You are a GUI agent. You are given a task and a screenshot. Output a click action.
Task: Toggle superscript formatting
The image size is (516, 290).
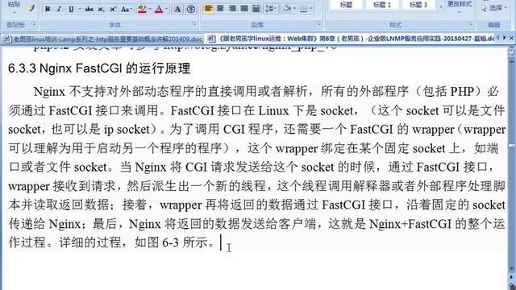[x=113, y=9]
